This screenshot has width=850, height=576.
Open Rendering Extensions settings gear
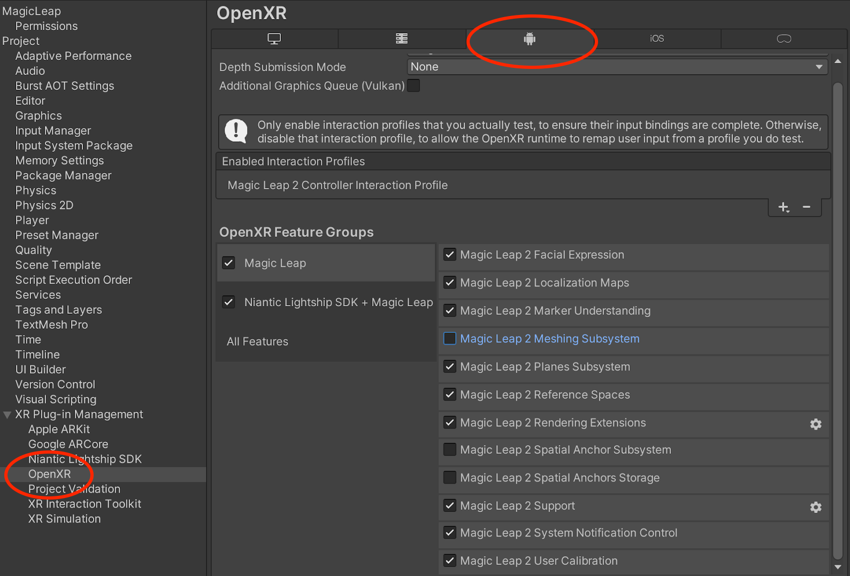(x=816, y=424)
